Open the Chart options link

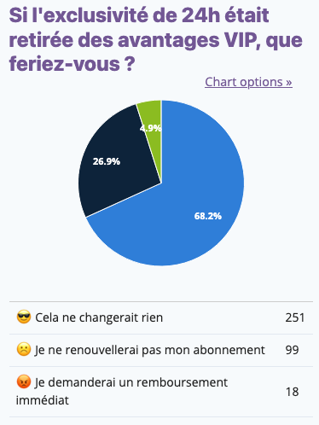click(x=248, y=82)
